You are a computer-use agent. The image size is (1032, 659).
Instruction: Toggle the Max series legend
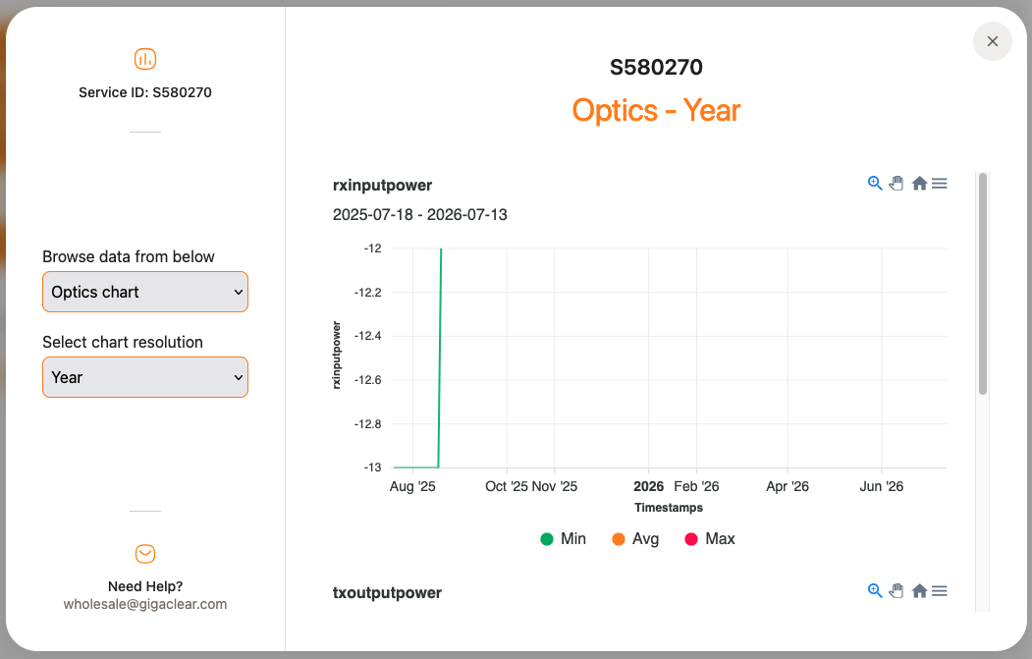coord(710,538)
